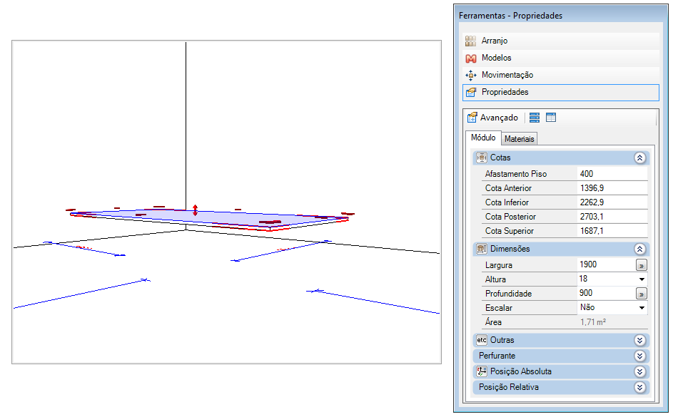Viewport: 673px width, 417px height.
Task: Edit the Cota Superior value
Action: (x=612, y=230)
